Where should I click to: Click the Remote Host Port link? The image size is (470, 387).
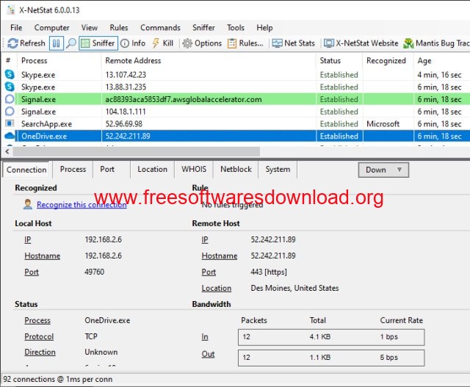(x=209, y=272)
